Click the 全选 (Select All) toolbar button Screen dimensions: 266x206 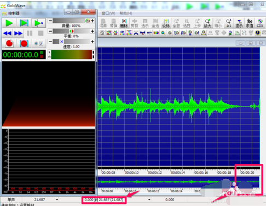click(x=155, y=23)
